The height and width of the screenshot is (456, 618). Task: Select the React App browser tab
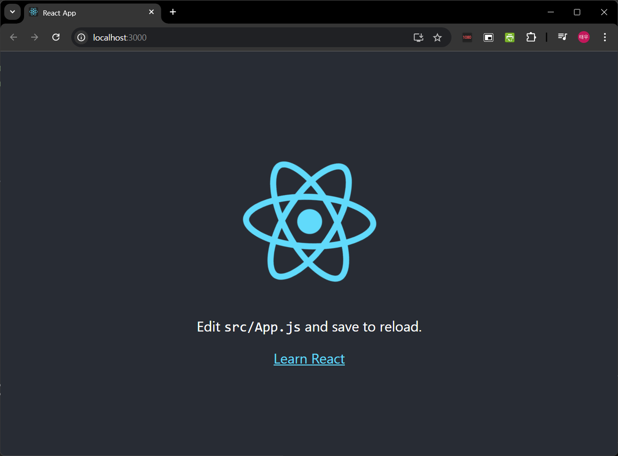click(x=92, y=13)
